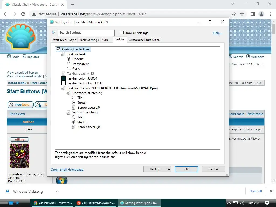The height and width of the screenshot is (207, 276).
Task: Click the icon beside Vertical stretching's Border sizes
Action: coord(74,127)
